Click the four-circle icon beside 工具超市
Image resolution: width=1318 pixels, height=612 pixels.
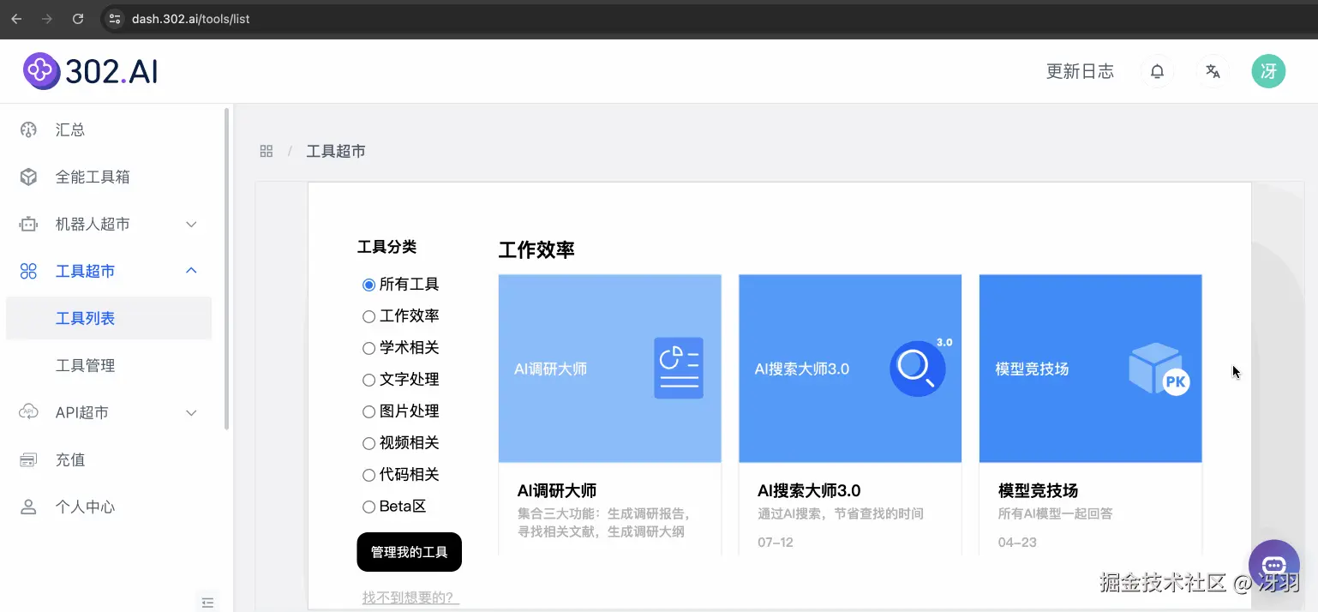click(x=28, y=272)
